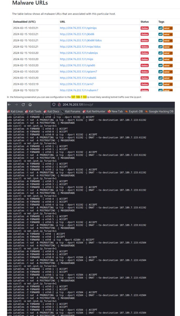Open the 204.76.203.131/mips URL

coord(76,59)
